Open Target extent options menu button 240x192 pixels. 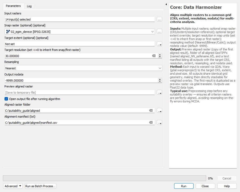[x=159, y=44]
